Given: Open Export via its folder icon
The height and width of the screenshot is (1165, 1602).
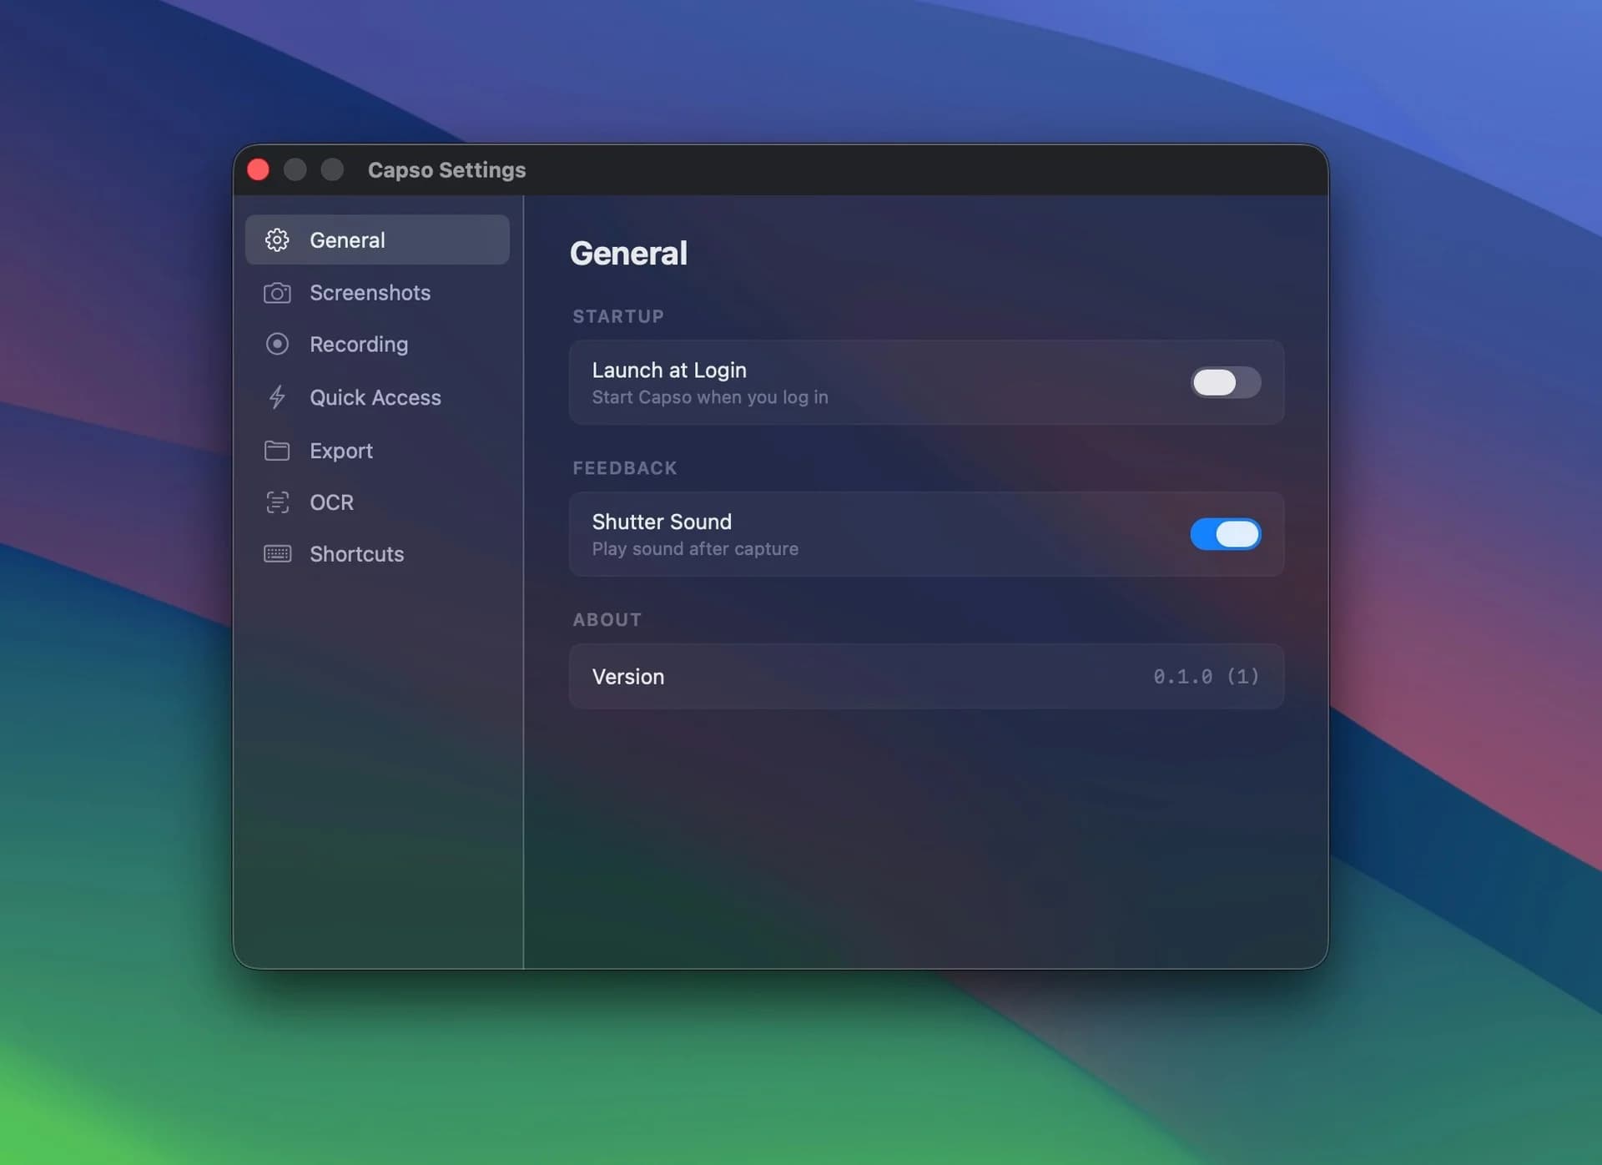Looking at the screenshot, I should click(x=276, y=451).
